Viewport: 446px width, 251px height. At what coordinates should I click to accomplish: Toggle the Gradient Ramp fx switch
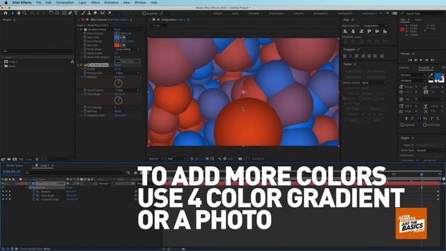[x=81, y=29]
